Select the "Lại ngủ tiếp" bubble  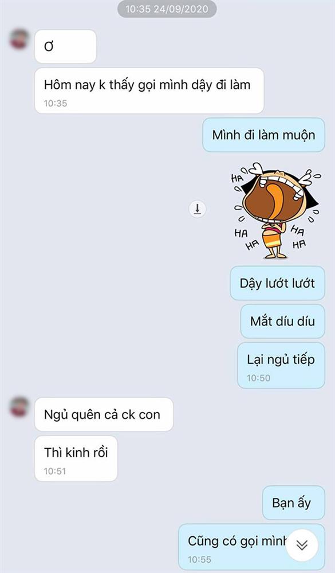click(281, 366)
